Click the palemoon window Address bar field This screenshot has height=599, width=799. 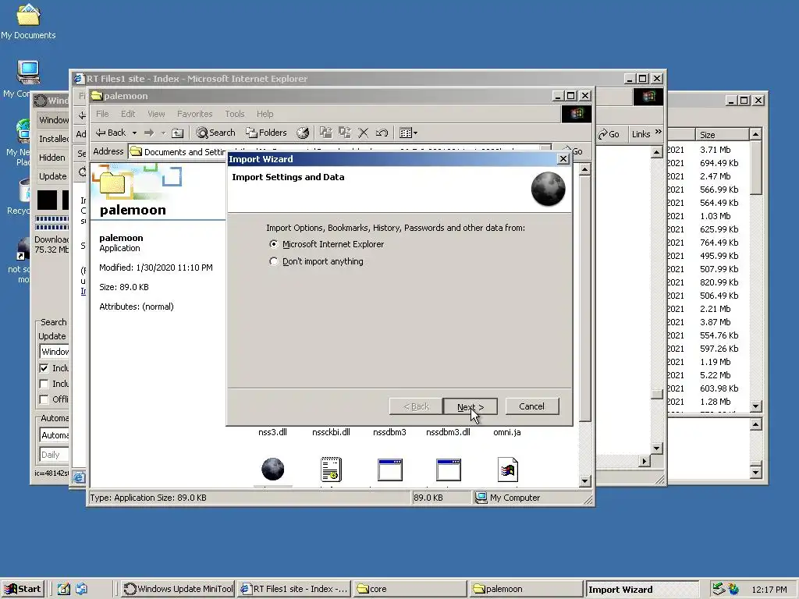339,152
